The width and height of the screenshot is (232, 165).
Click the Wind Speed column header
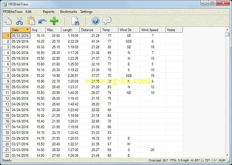click(153, 30)
